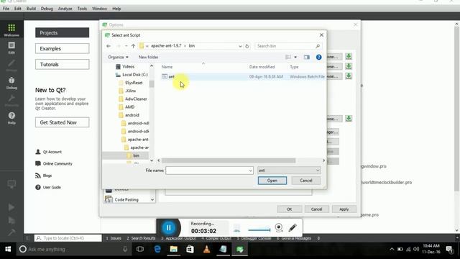Open the File name combo box dropdown

[x=250, y=171]
